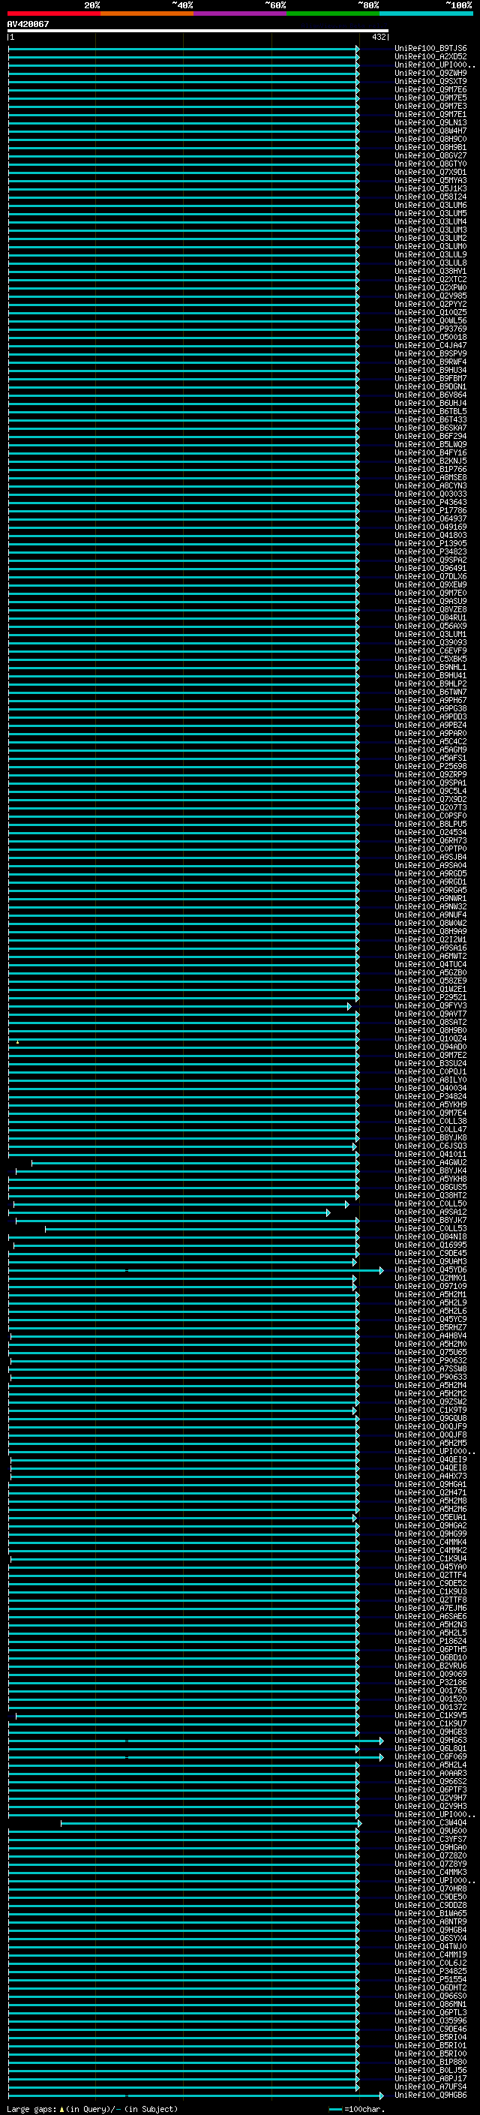This screenshot has width=480, height=2115.
Task: Select the UniRef100_A8PJ17 label
Action: [x=430, y=2079]
